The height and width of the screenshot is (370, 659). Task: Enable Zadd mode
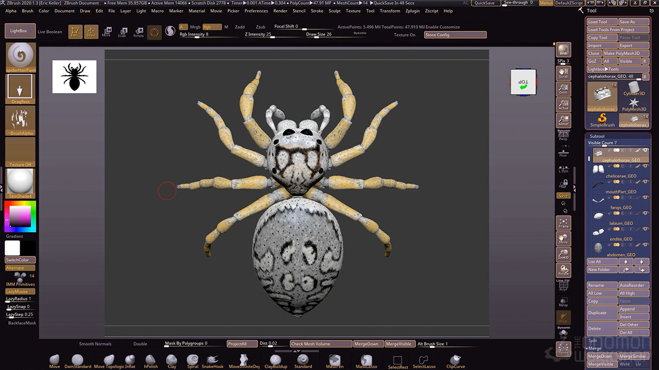pos(240,27)
